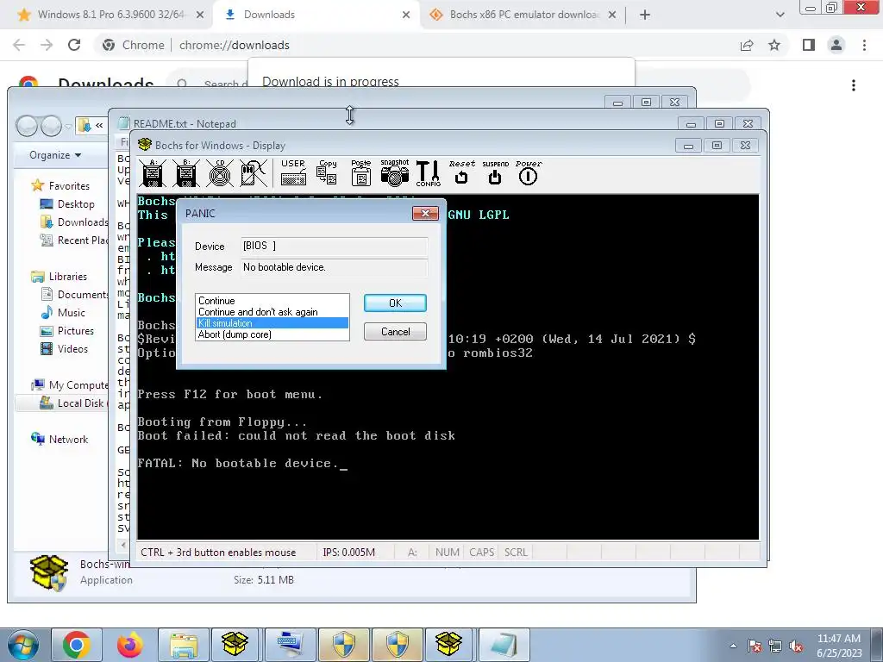Select Recent Places in Explorer sidebar
Viewport: 883px width, 662px height.
click(74, 240)
